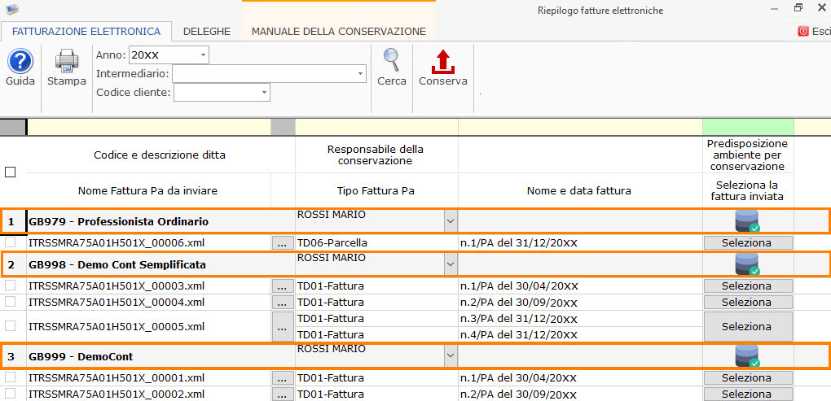Toggle the select-all checkbox in header

pyautogui.click(x=10, y=172)
